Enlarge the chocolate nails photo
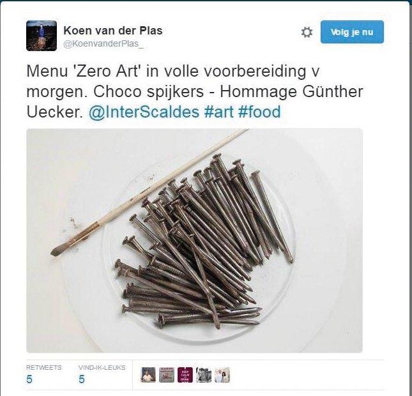412x396 pixels. (194, 241)
